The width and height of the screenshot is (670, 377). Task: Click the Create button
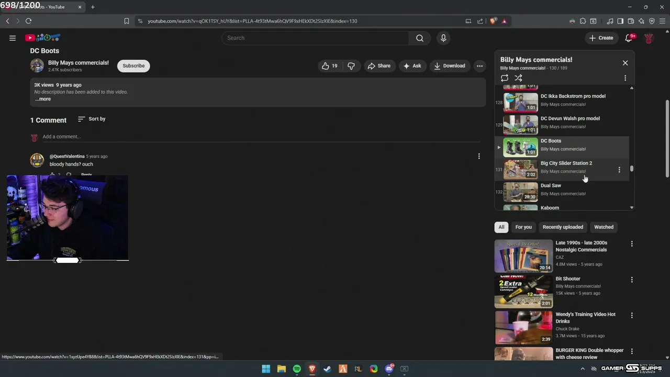pyautogui.click(x=600, y=38)
